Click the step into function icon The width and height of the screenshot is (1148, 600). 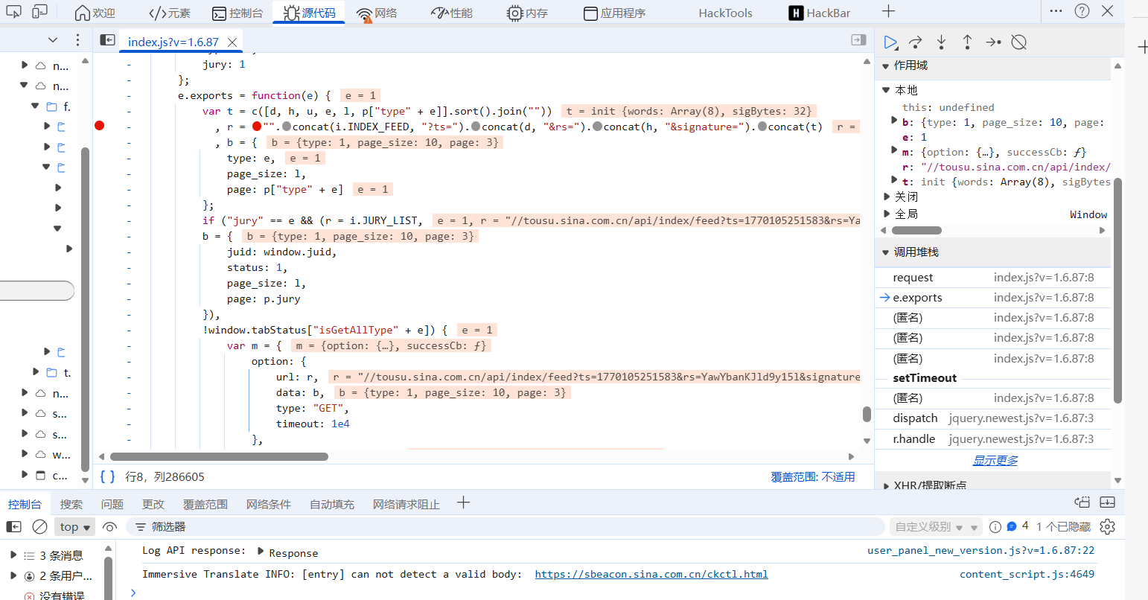click(x=942, y=42)
